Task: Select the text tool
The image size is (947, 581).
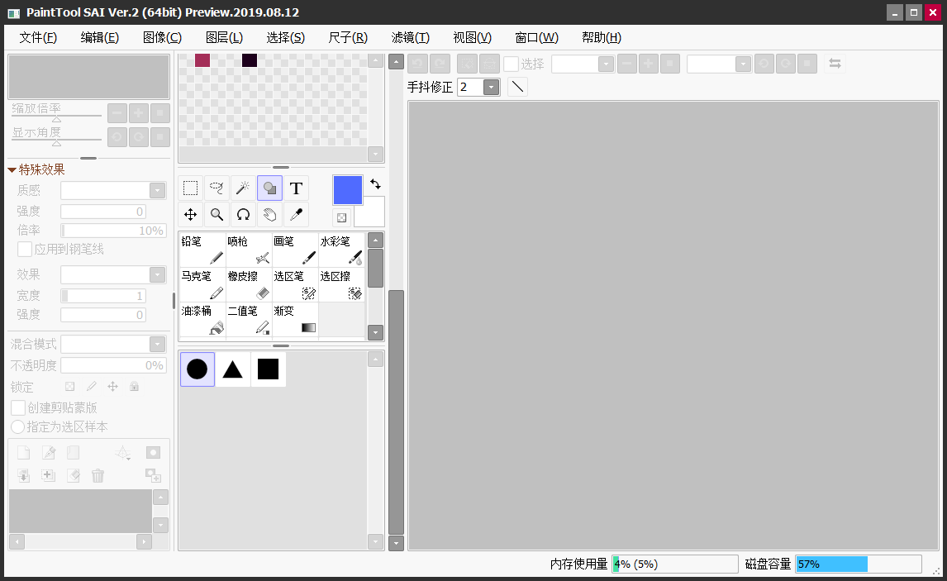Action: click(296, 188)
